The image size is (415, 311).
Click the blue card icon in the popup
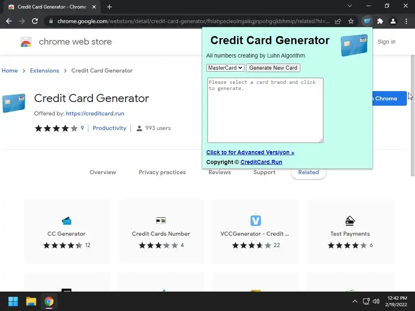354,45
